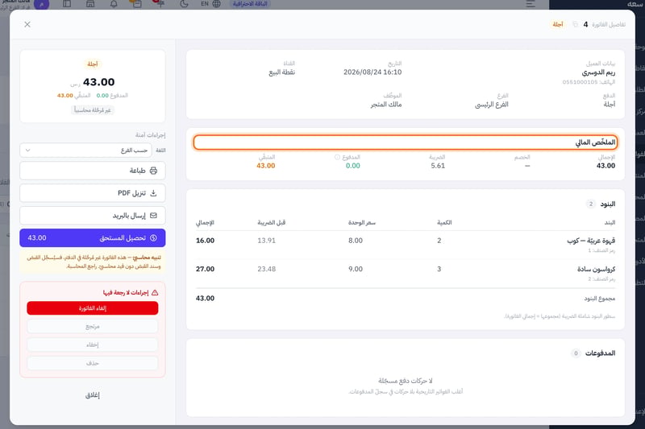Click the المدفوعات count badge 0

point(576,353)
